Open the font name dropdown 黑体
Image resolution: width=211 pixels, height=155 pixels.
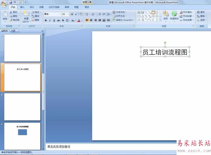click(x=60, y=14)
